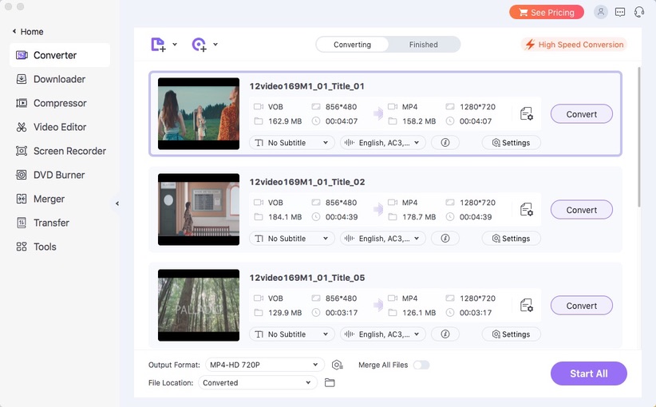Click the support headset icon

(x=639, y=12)
